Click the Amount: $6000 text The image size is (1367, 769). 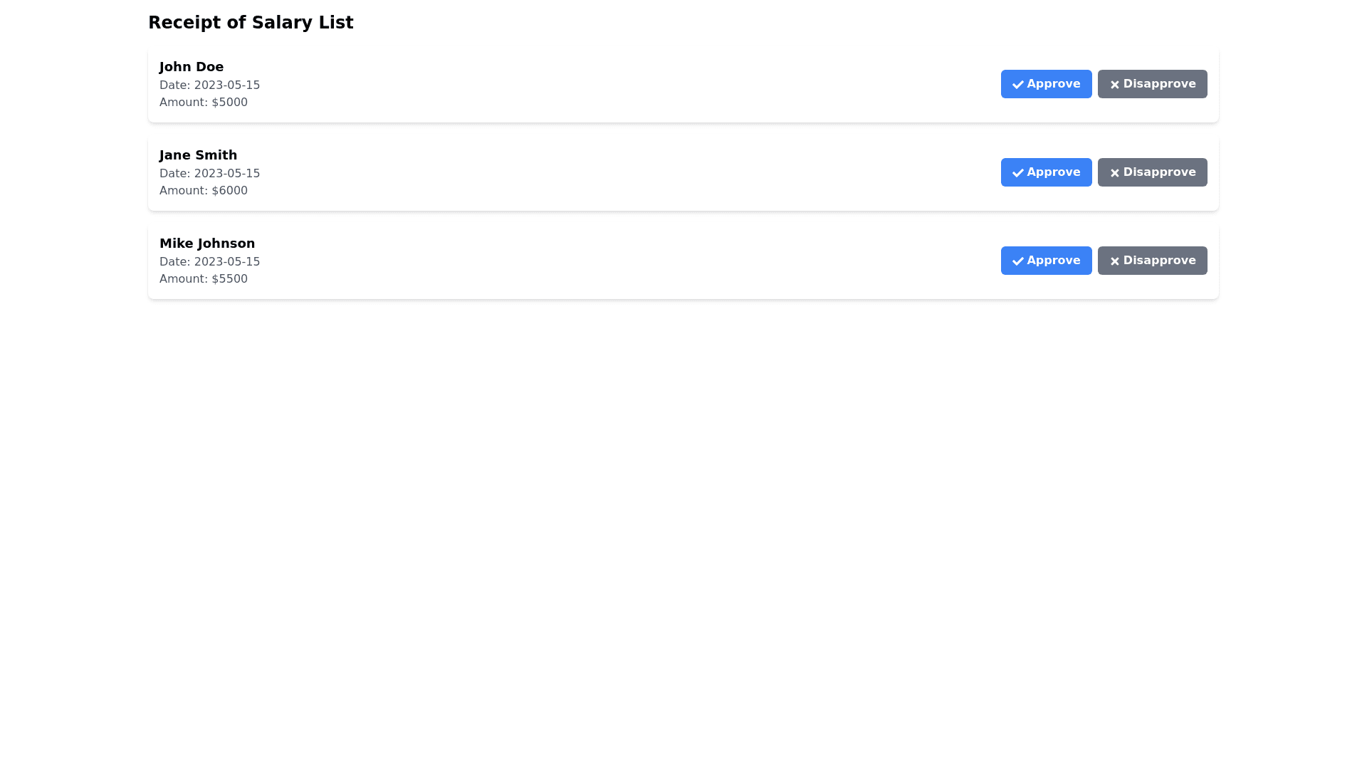click(204, 191)
